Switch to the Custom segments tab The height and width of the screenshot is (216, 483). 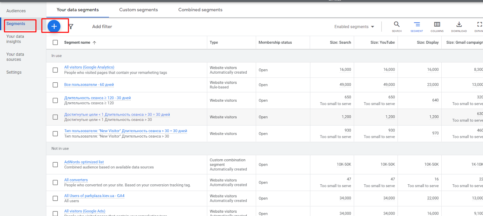point(138,10)
